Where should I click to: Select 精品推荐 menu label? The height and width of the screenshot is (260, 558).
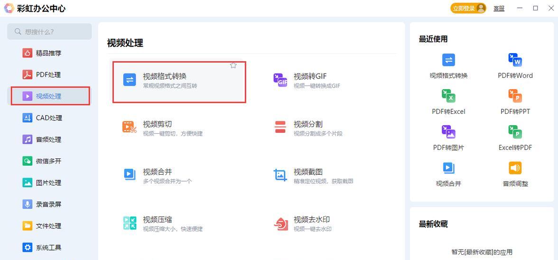pos(48,53)
